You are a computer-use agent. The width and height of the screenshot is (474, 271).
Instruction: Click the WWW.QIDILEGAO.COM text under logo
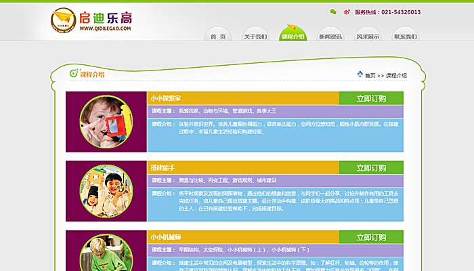pyautogui.click(x=105, y=28)
